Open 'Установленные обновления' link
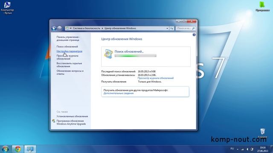The image size is (273, 153). tap(72, 116)
